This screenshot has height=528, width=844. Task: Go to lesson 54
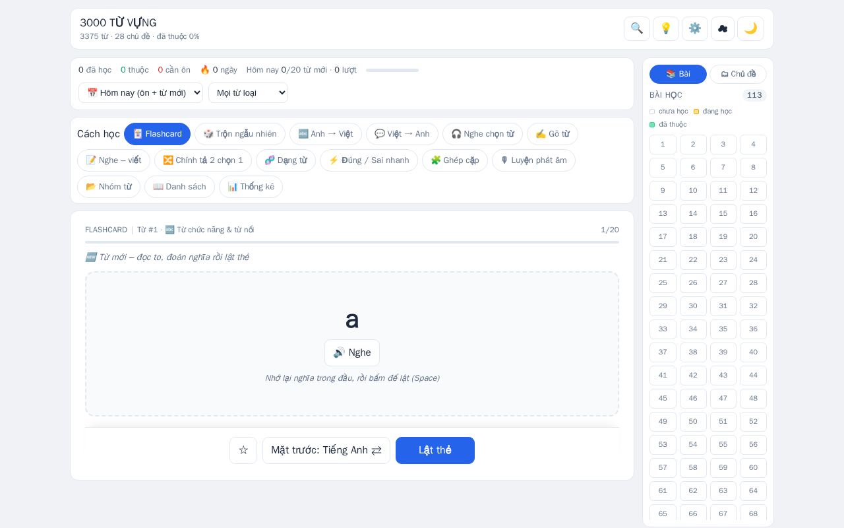tap(693, 445)
